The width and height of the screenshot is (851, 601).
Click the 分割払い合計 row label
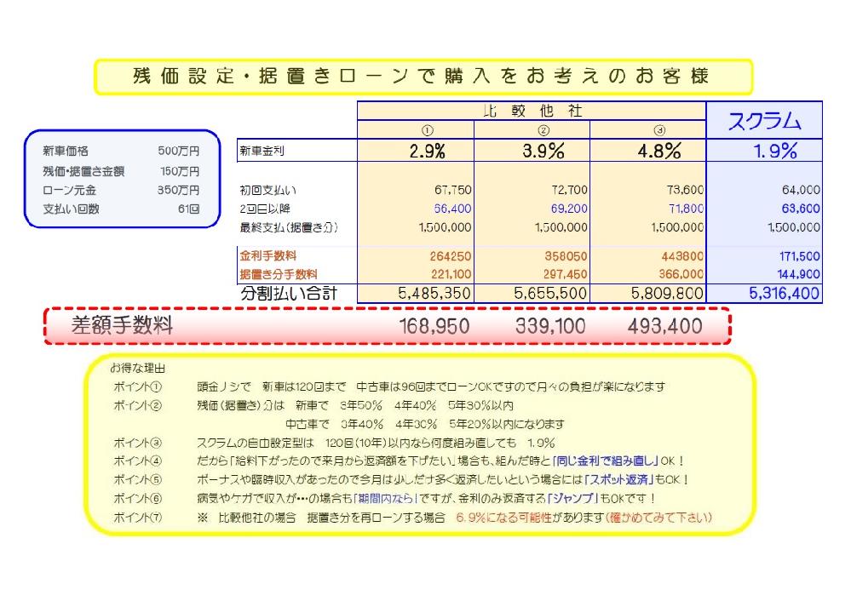289,294
